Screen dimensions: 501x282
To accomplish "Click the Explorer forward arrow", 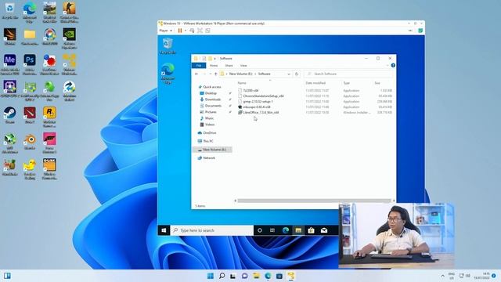I will point(204,74).
